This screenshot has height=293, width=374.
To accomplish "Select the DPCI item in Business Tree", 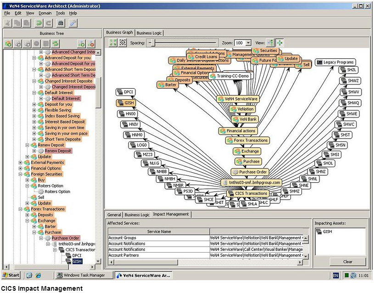I will tap(76, 255).
